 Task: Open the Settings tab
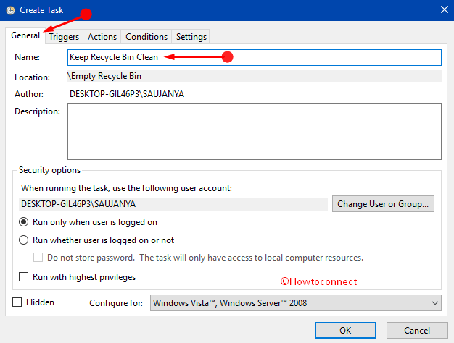(191, 37)
